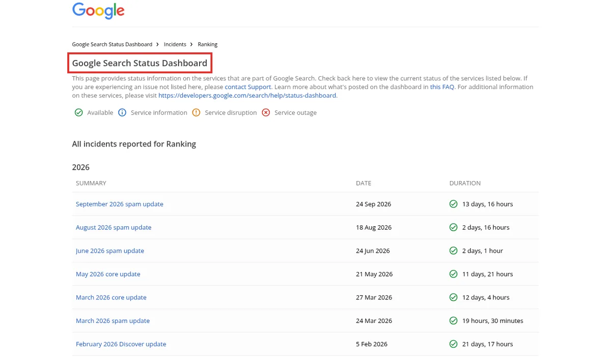Click the Service outage legend label

click(295, 113)
